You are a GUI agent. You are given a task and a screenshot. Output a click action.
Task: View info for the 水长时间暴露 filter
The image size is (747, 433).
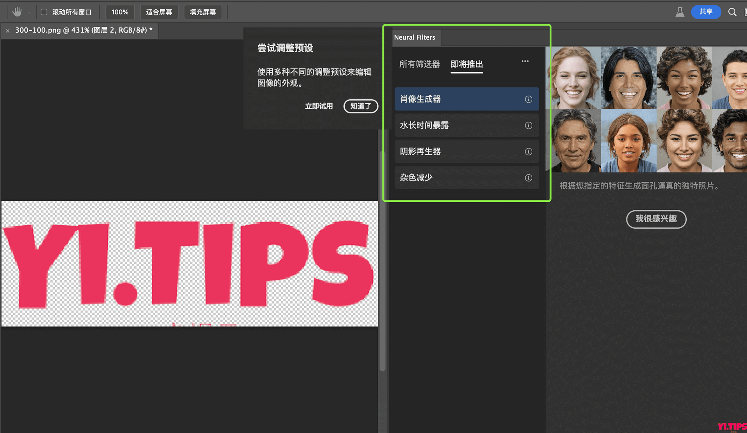pyautogui.click(x=528, y=125)
